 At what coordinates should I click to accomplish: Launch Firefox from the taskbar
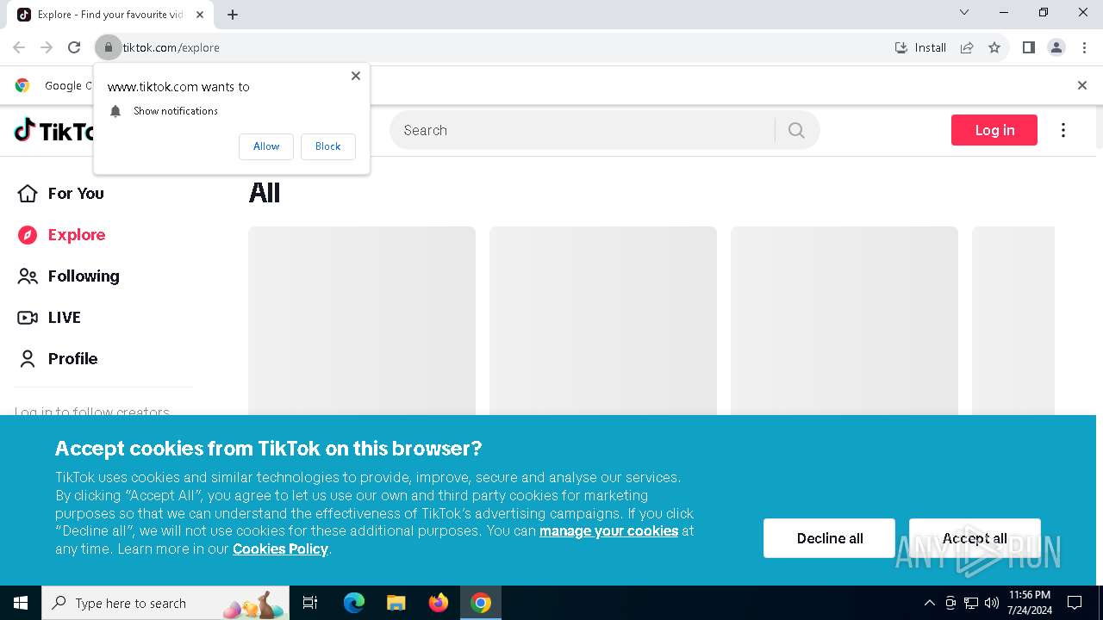[x=439, y=603]
